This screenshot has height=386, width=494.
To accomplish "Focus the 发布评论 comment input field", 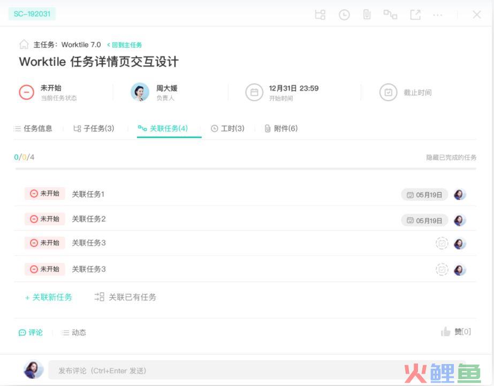I will click(x=257, y=370).
